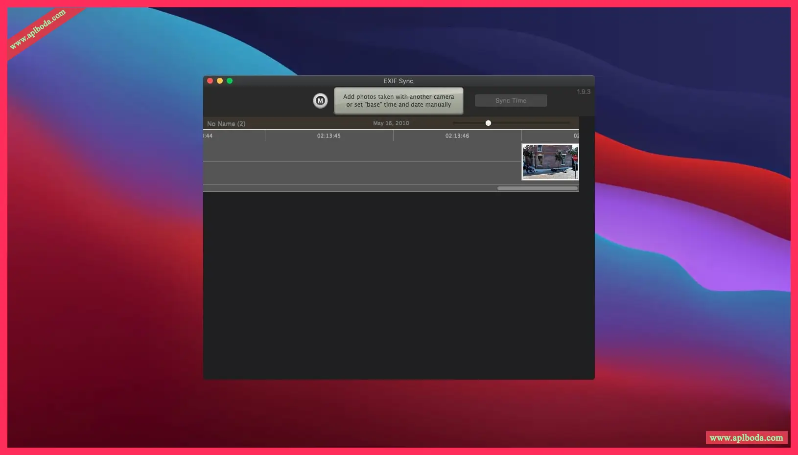Click the 1.9.3 version number
This screenshot has width=798, height=455.
[583, 92]
